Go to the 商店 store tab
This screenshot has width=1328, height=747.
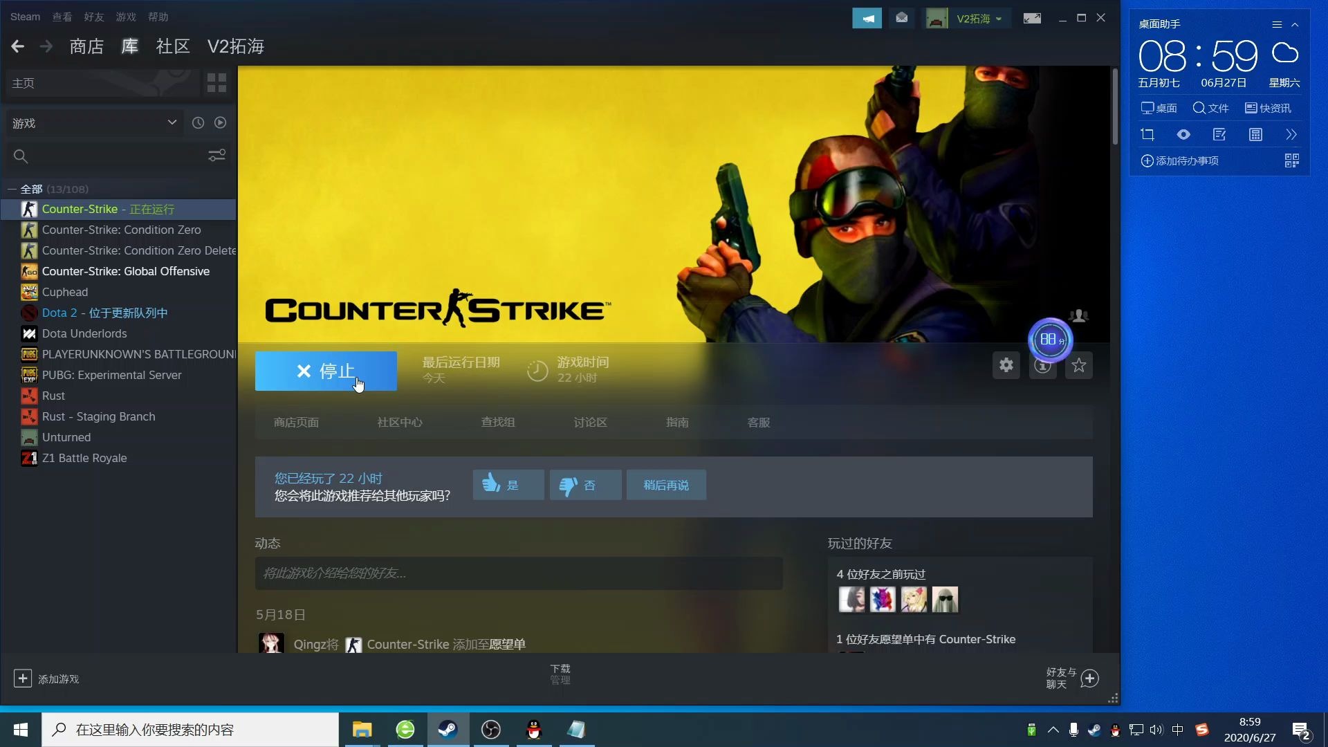tap(86, 46)
